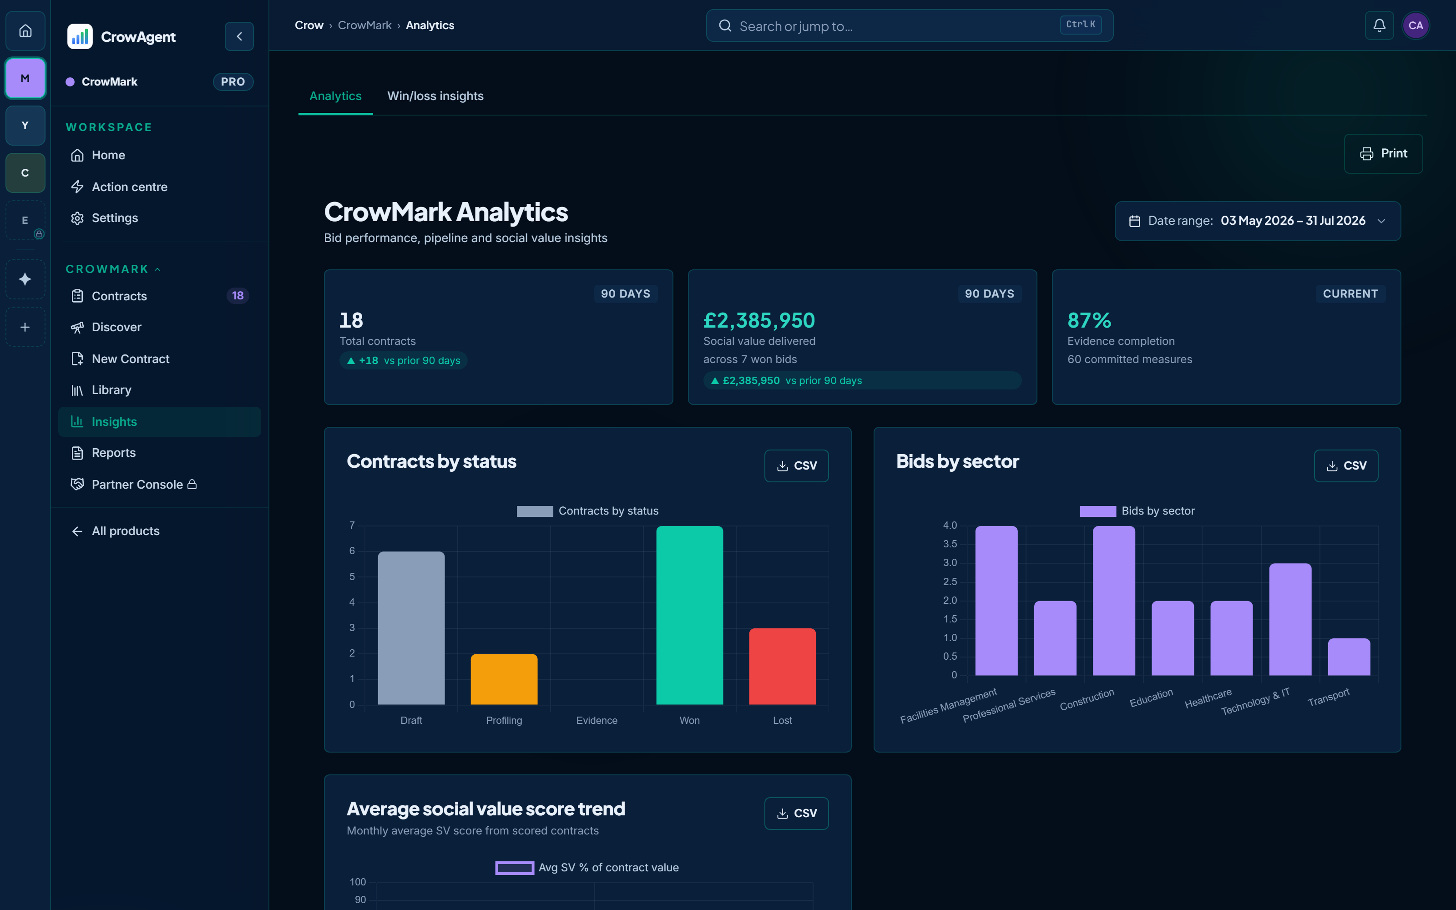Click the Ctrl K shortcut hint
Screen dimensions: 1456x910
tap(1081, 25)
